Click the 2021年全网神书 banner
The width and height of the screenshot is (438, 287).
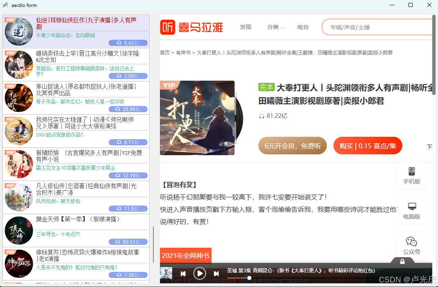[x=185, y=255]
